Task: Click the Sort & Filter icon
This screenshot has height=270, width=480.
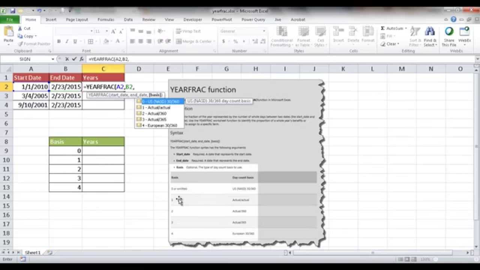Action: (415, 31)
